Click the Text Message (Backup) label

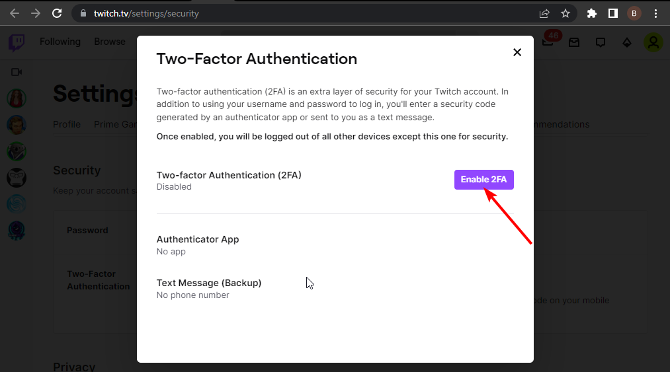tap(209, 283)
